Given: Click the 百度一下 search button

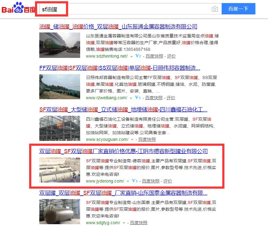Looking at the screenshot, I should coord(239,9).
